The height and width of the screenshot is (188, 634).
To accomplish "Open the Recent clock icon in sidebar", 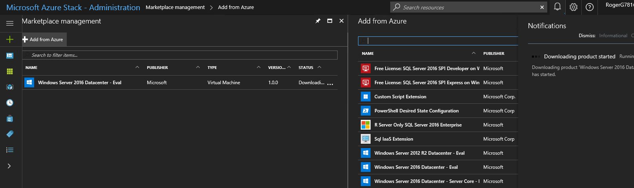I will click(10, 103).
